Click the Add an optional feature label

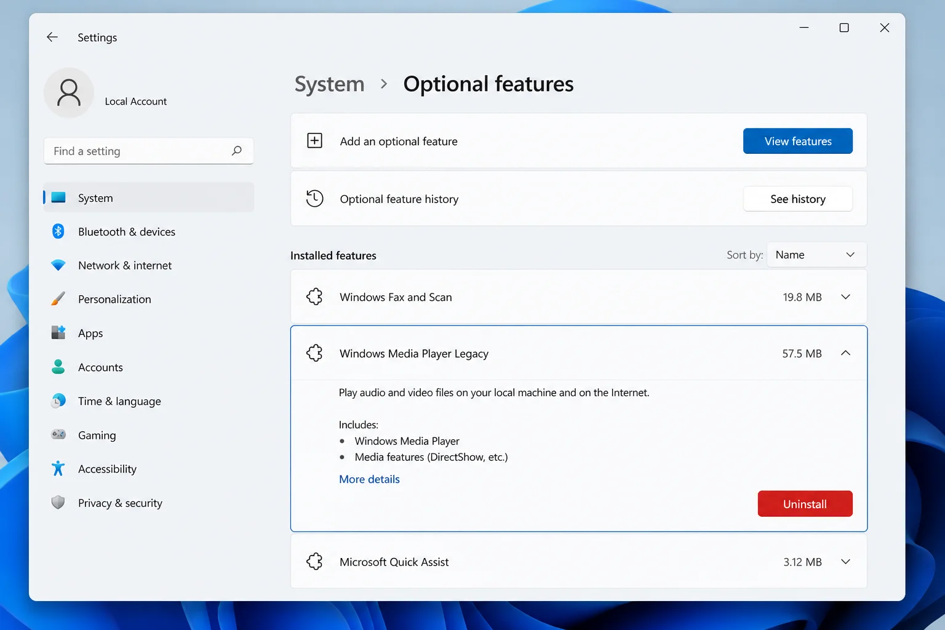click(x=399, y=142)
